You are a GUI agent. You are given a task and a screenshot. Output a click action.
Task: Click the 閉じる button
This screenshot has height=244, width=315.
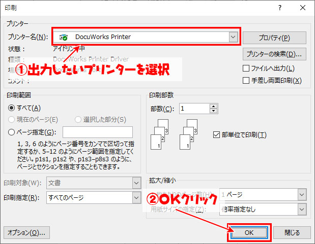(x=292, y=232)
